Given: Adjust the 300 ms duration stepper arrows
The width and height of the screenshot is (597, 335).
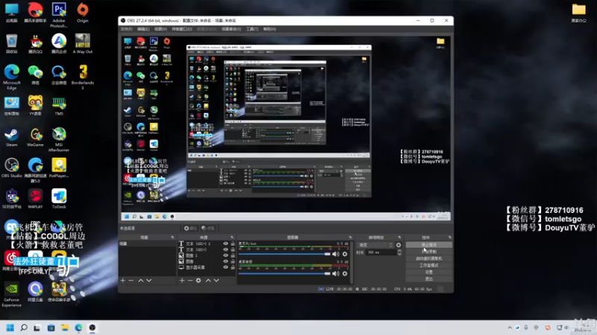Looking at the screenshot, I should pyautogui.click(x=399, y=252).
